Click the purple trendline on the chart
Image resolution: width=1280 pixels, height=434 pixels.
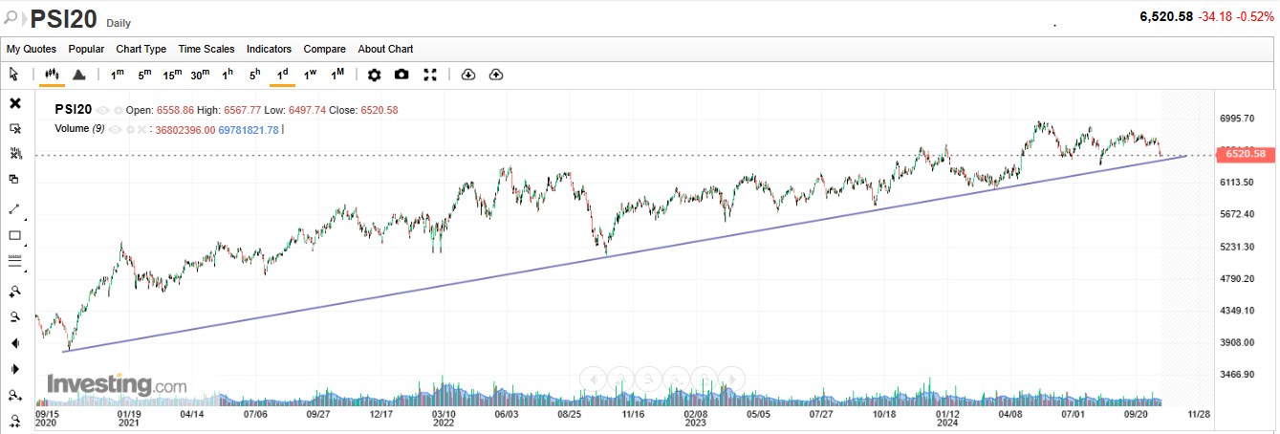pyautogui.click(x=382, y=295)
